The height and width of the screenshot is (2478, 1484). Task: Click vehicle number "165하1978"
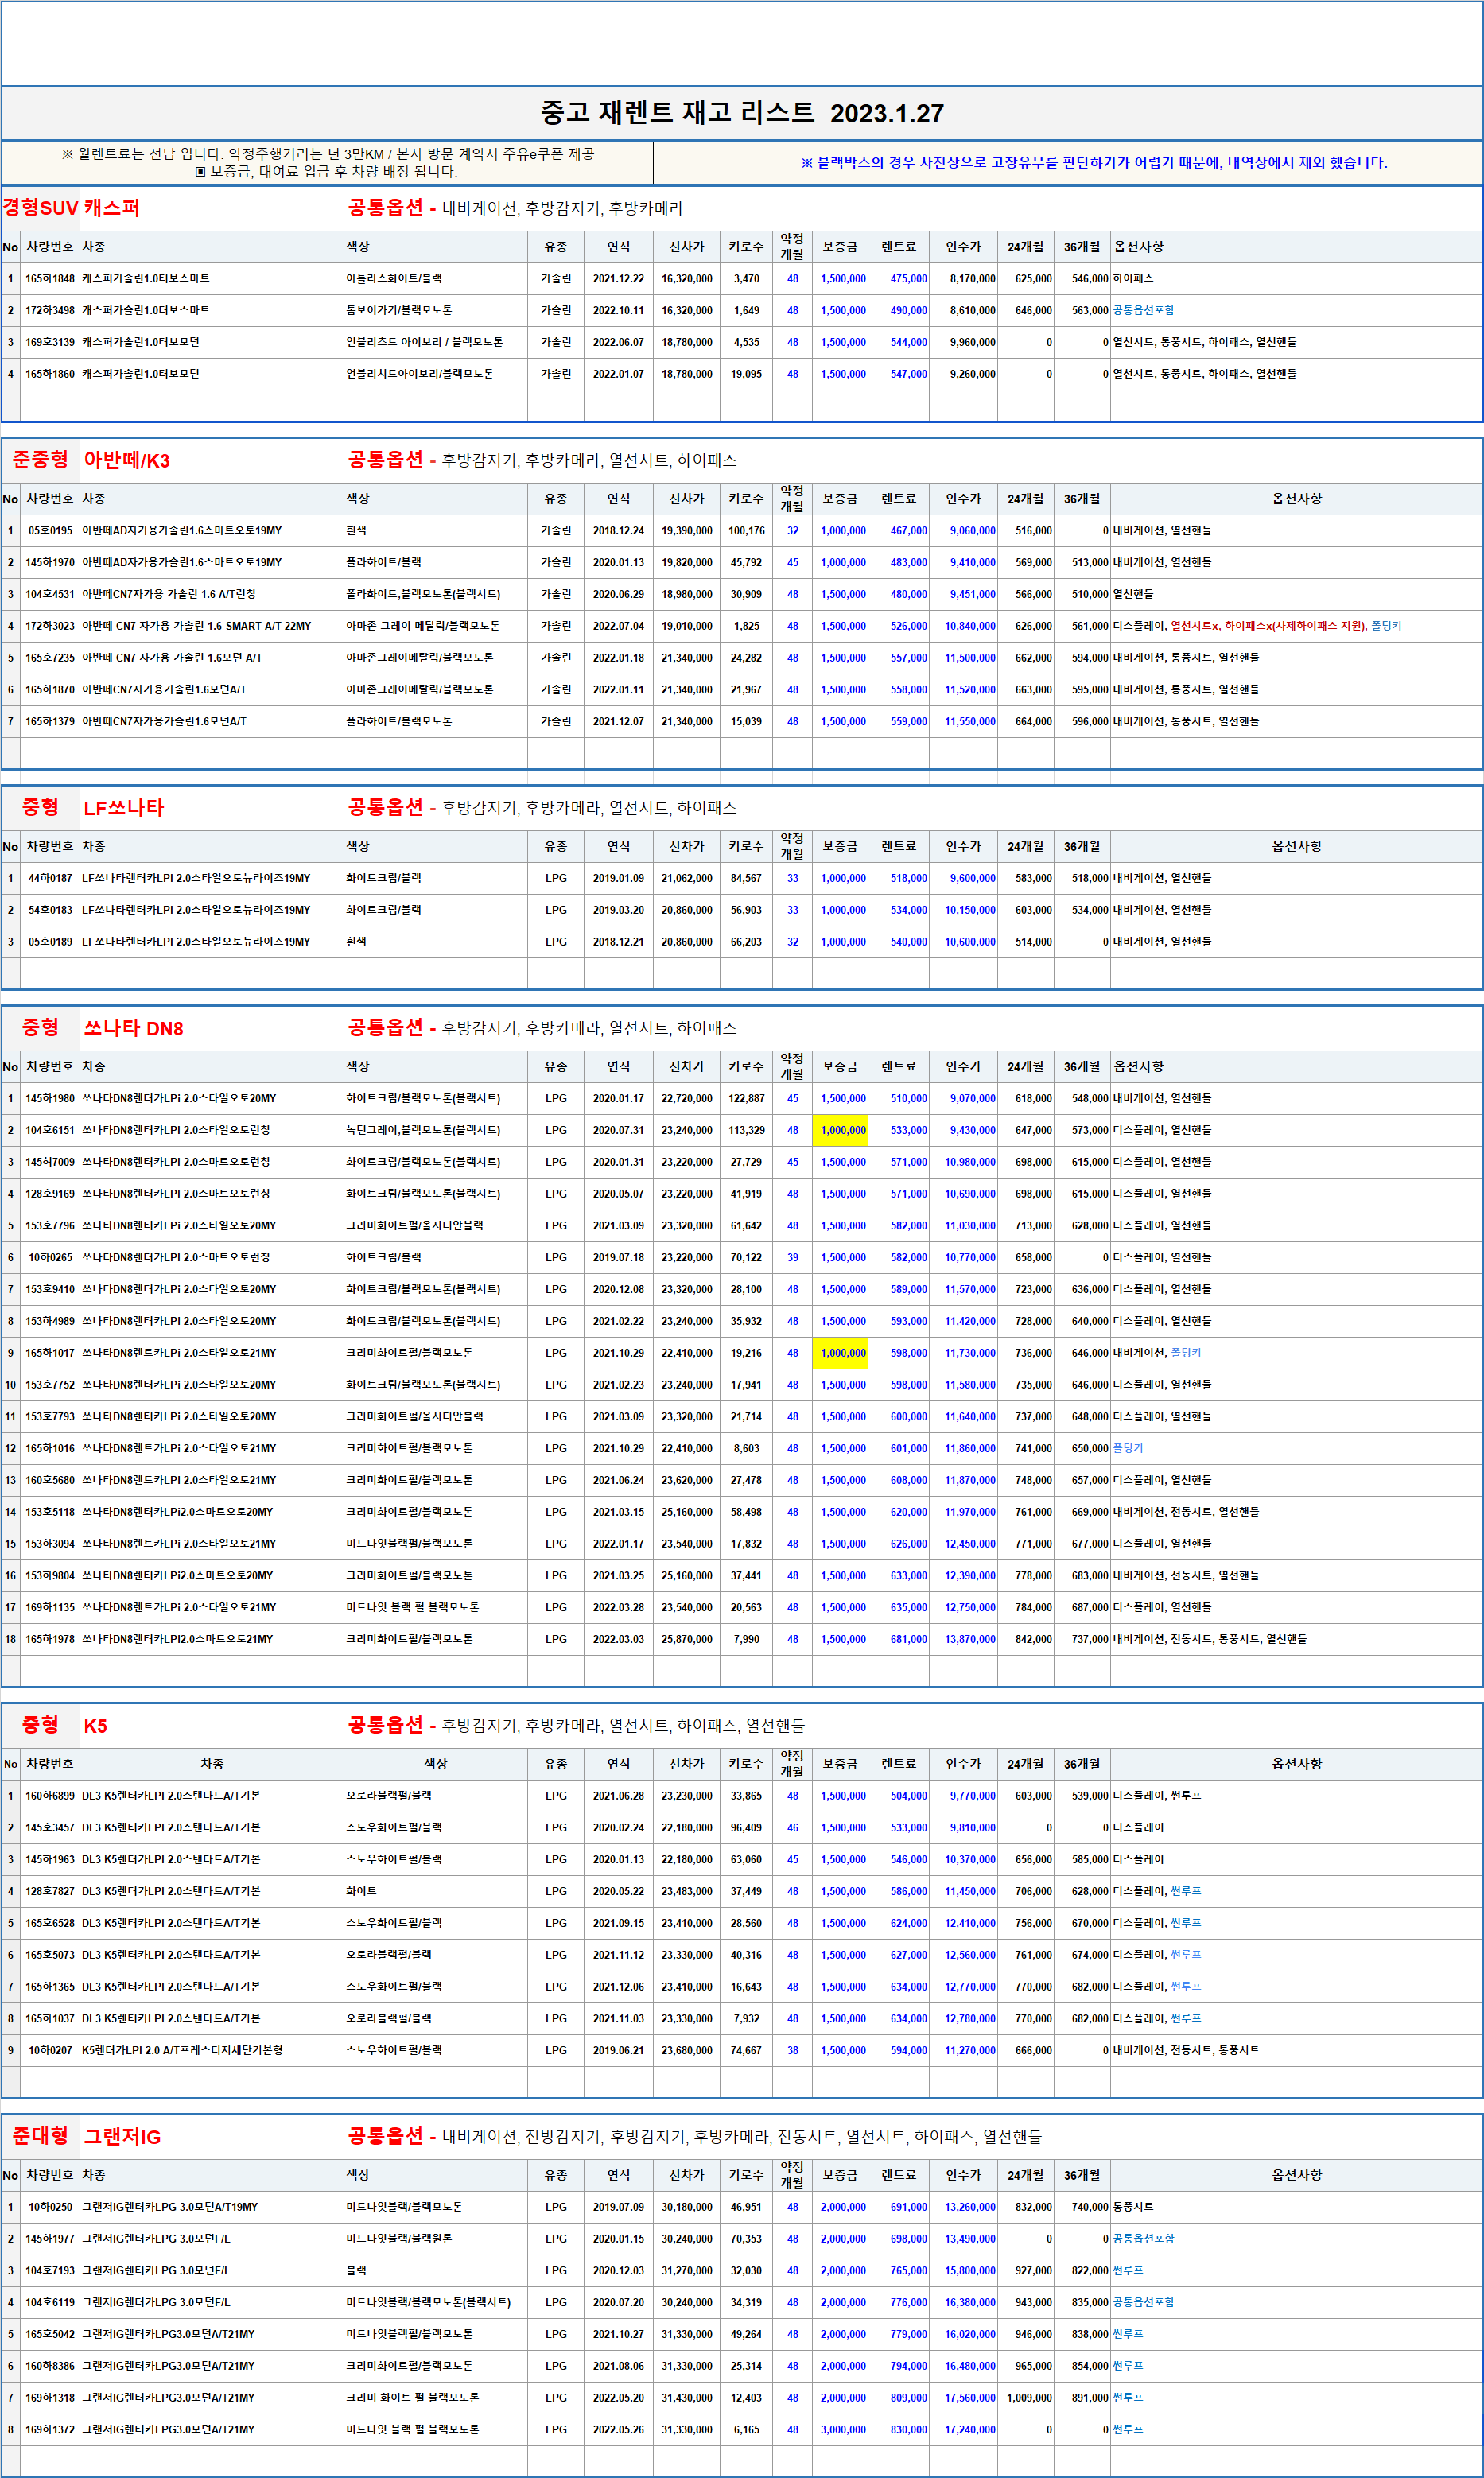click(x=50, y=1640)
